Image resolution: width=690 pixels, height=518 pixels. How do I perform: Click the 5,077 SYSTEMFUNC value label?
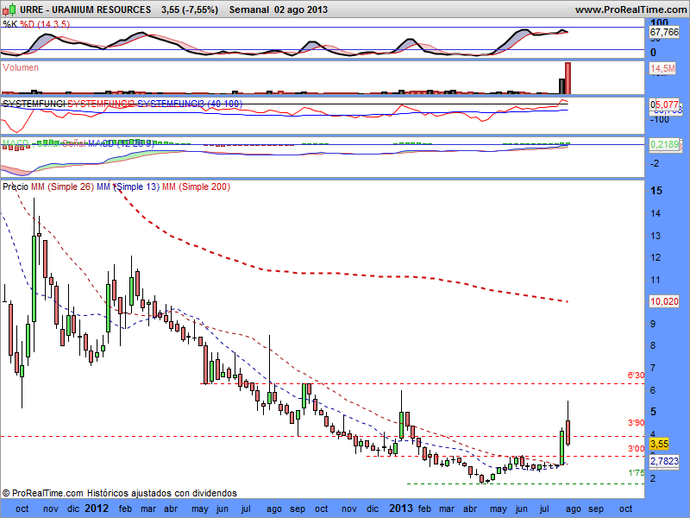point(667,104)
